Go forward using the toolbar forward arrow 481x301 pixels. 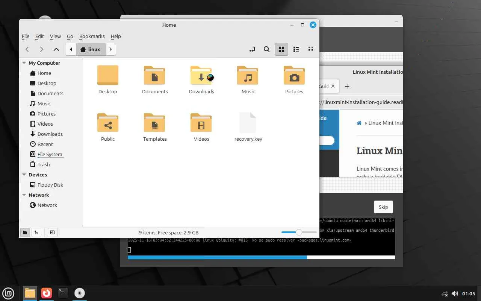tap(41, 49)
